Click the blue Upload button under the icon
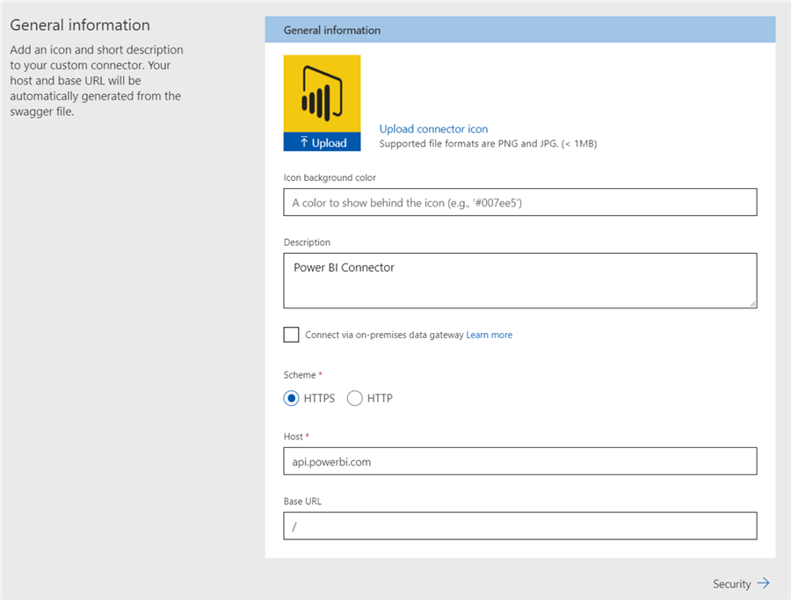The width and height of the screenshot is (791, 600). [322, 142]
